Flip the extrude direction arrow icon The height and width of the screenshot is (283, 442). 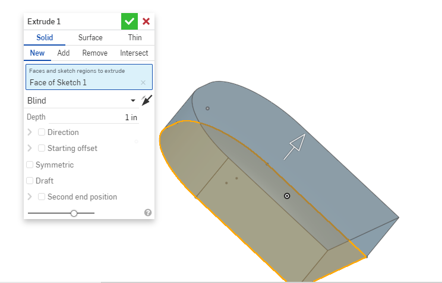tap(147, 101)
